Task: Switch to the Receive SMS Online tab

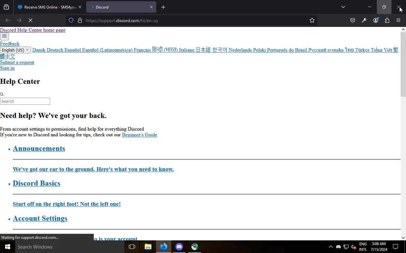Action: tap(47, 7)
